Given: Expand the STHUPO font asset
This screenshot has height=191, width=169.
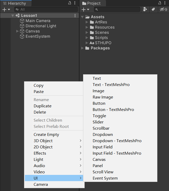Looking at the screenshot, I should point(87,43).
